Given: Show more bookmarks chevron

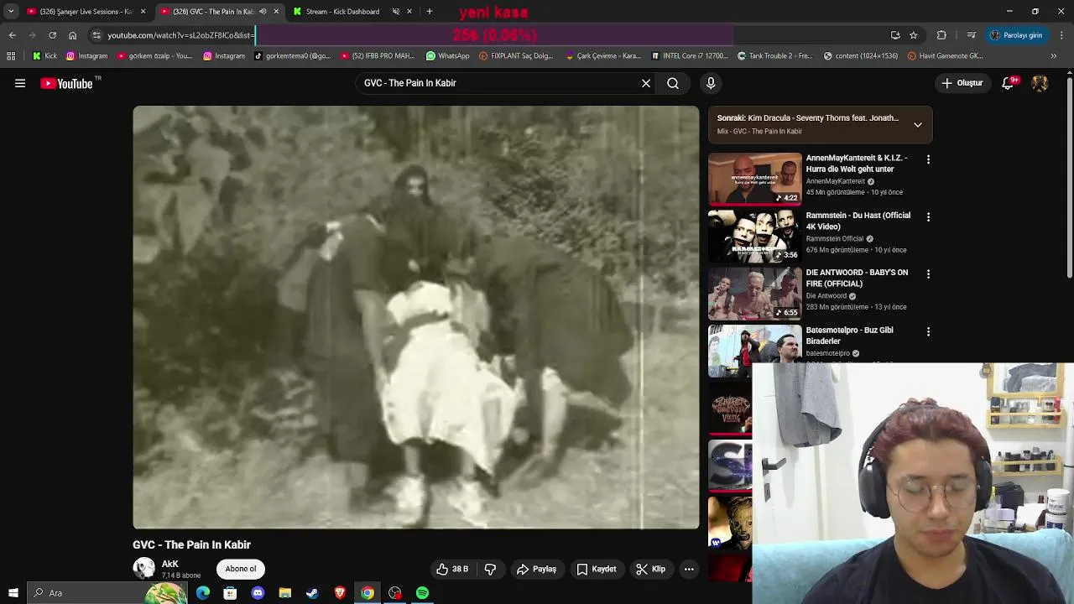Looking at the screenshot, I should coord(1054,56).
